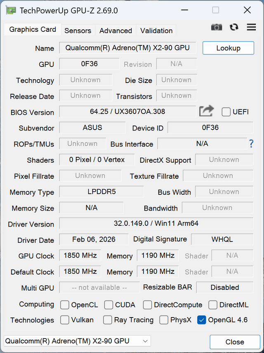264x353 pixels.
Task: Switch to the Validation tab
Action: 156,31
